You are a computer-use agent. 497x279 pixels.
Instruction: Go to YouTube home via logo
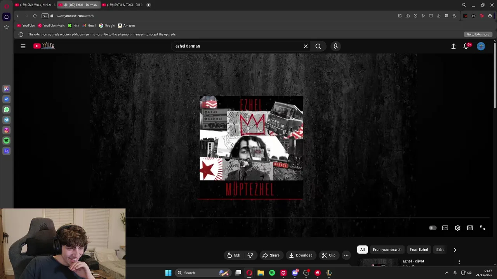[44, 46]
